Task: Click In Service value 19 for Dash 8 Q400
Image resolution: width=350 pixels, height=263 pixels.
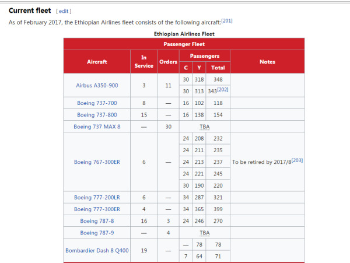Action: [x=144, y=251]
